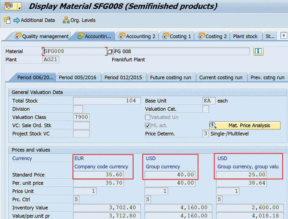The height and width of the screenshot is (219, 288).
Task: Open Org. Levels hierarchy icon
Action: click(66, 20)
